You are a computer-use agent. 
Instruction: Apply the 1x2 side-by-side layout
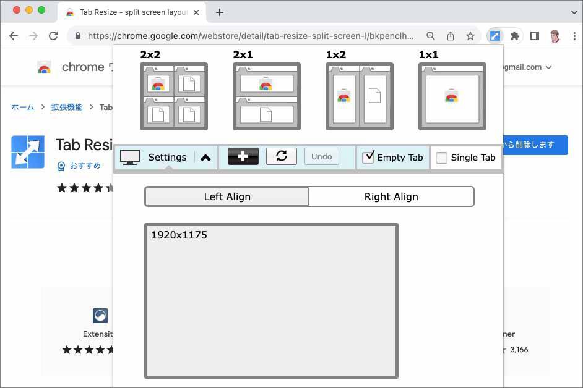360,96
